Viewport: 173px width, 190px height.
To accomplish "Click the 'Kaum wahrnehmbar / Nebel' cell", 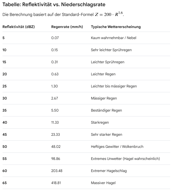I will point(113,38).
